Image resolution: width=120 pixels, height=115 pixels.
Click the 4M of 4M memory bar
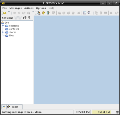coord(101,112)
